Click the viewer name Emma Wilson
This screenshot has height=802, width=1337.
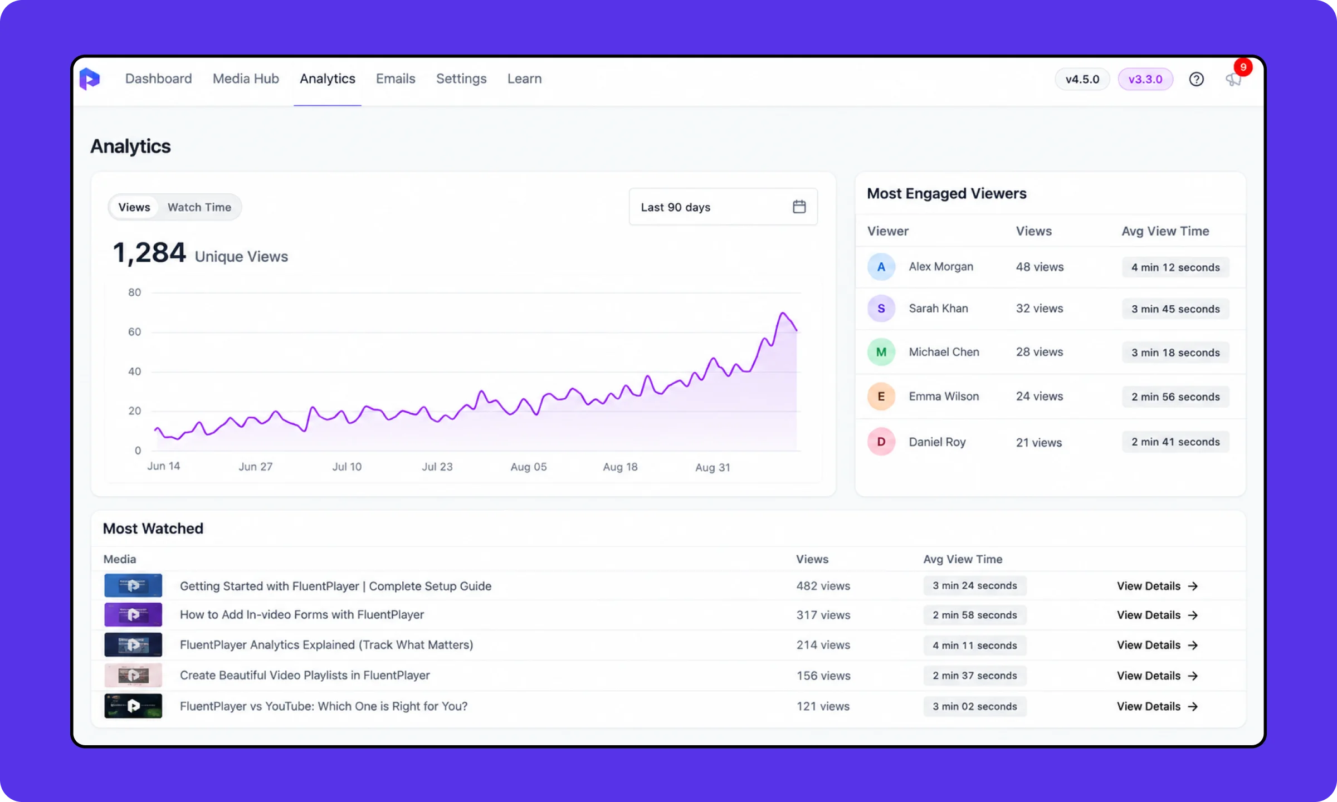coord(944,397)
